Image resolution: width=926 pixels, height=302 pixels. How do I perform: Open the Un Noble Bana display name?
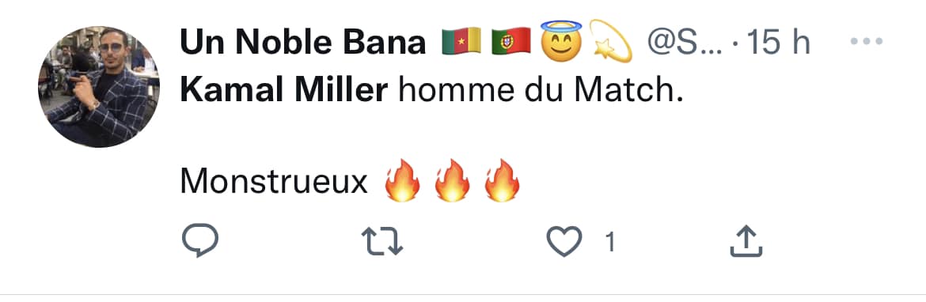pos(302,43)
